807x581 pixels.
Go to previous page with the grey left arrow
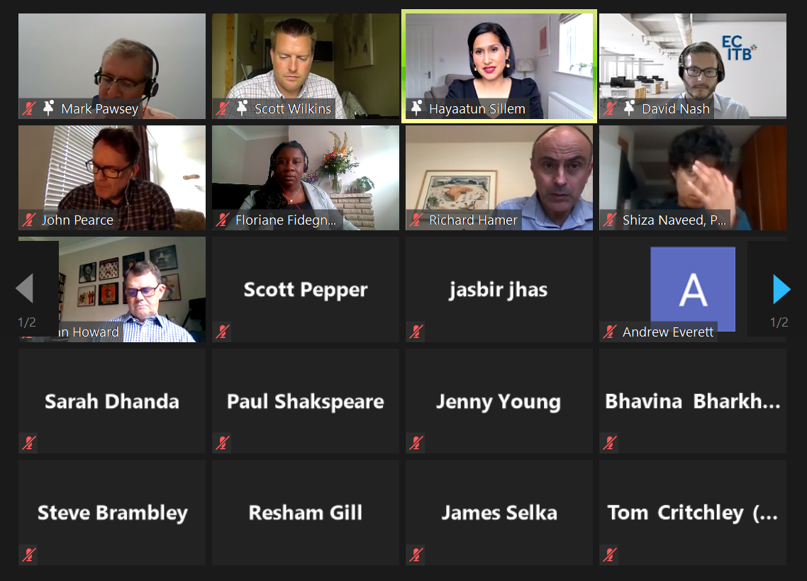[x=25, y=288]
